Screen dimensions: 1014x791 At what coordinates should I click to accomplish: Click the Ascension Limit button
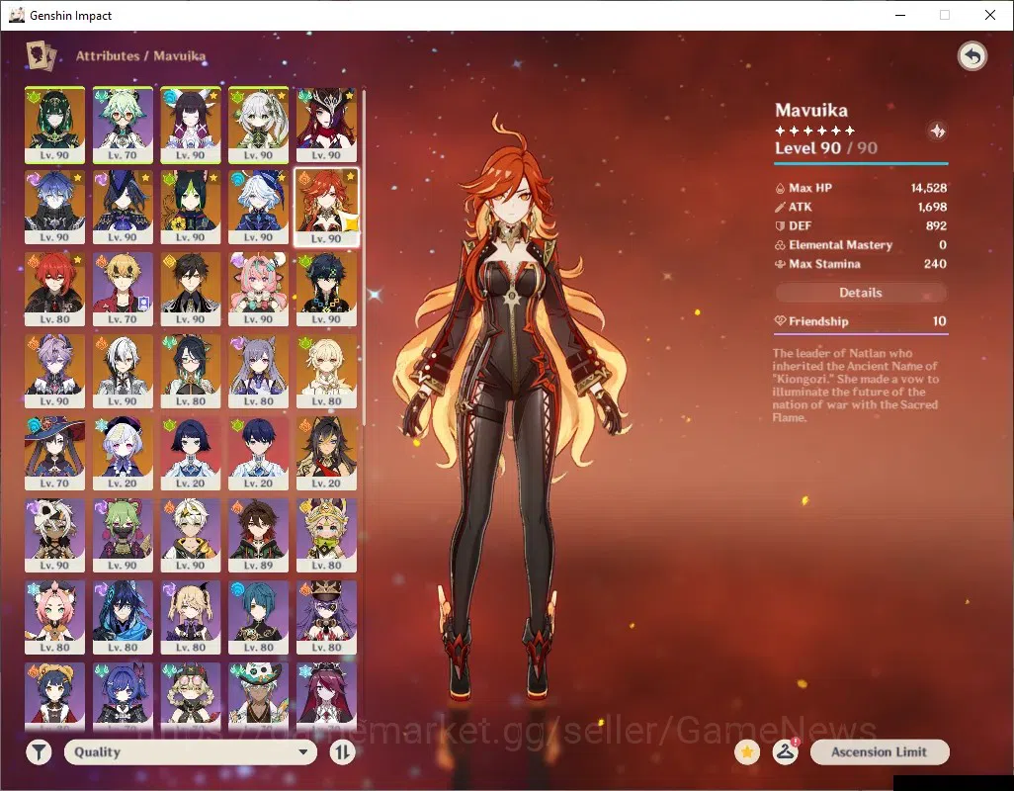click(880, 751)
